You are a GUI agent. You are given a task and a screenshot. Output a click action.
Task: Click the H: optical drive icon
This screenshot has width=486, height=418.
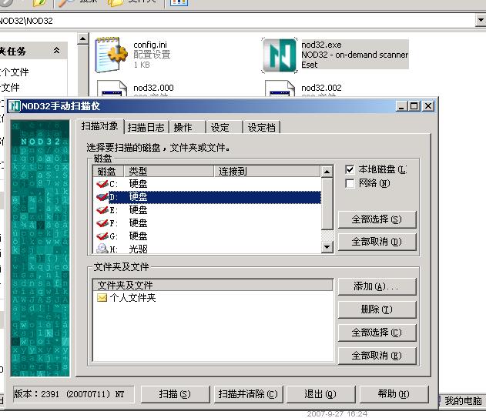pyautogui.click(x=102, y=249)
